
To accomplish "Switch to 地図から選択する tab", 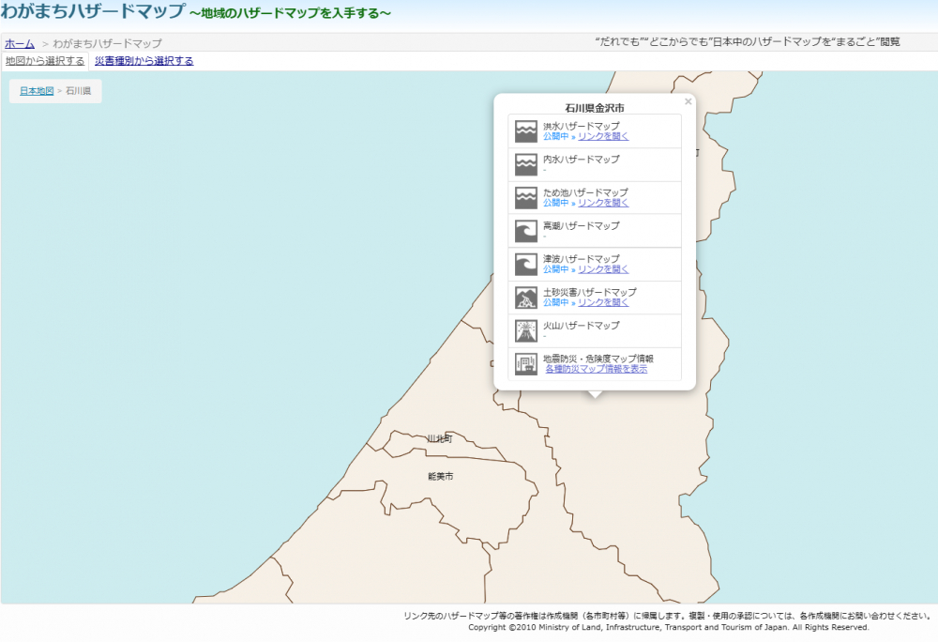I will 45,61.
